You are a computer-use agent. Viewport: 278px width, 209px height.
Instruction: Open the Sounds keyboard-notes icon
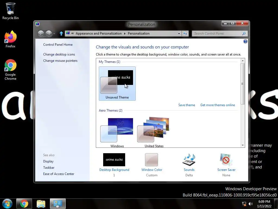(189, 159)
